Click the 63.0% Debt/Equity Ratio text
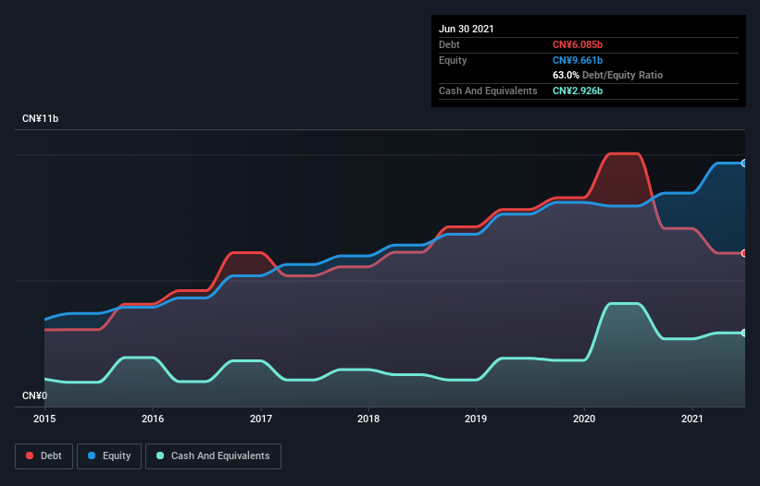This screenshot has width=760, height=486. 608,75
